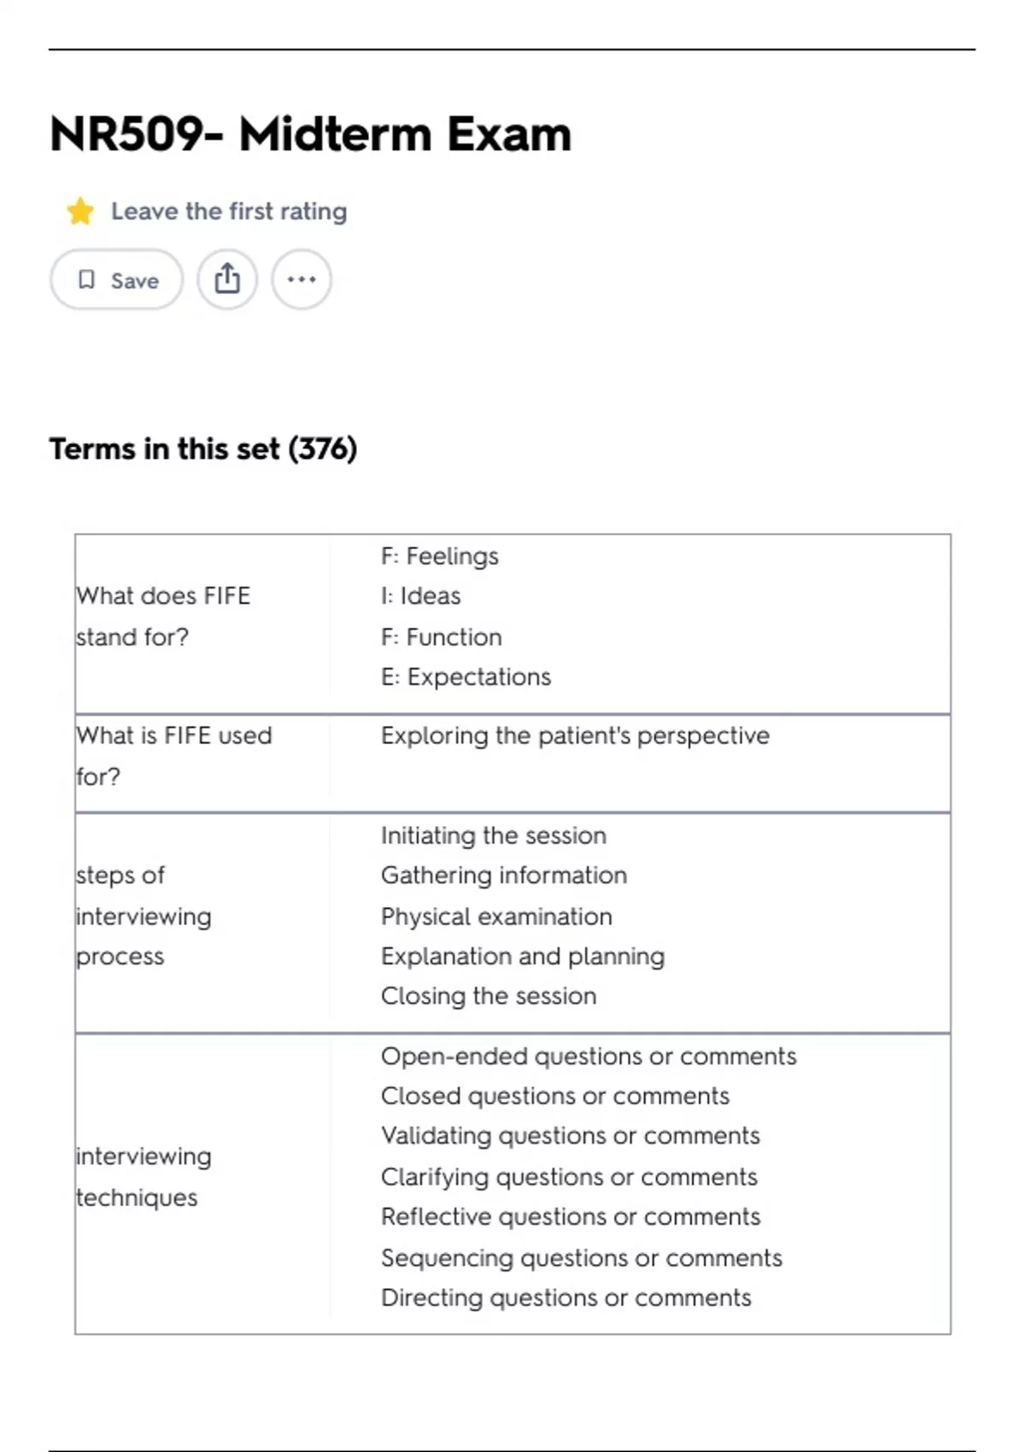Click the share icon button
The width and height of the screenshot is (1025, 1452).
[x=227, y=279]
